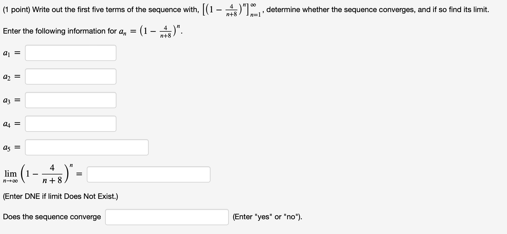Click the '(1 point)' text at the top
Viewport: 507px width, 234px height.
pos(17,10)
